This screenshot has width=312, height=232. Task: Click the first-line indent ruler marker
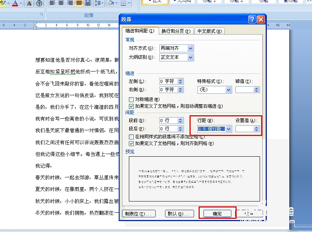(x=35, y=24)
